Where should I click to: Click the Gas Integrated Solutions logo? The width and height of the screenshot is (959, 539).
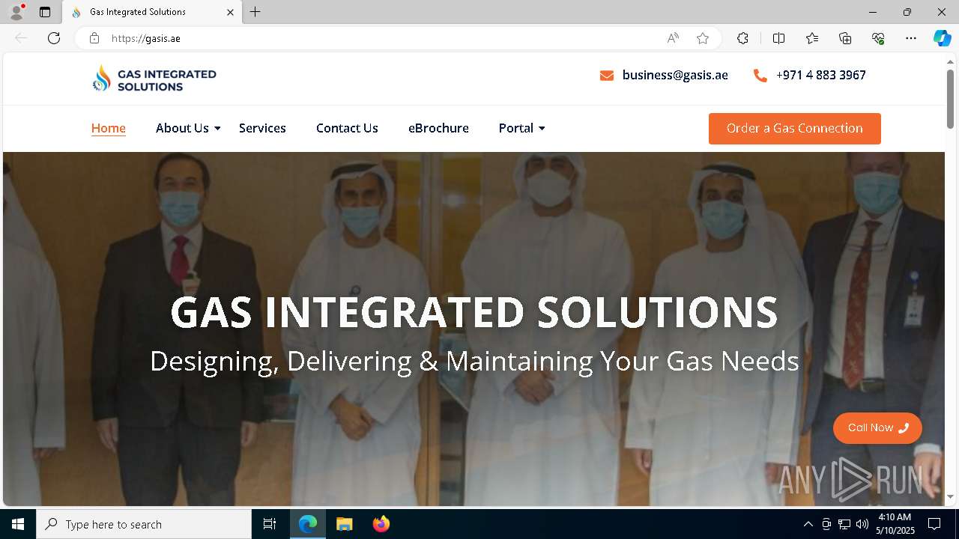point(154,79)
